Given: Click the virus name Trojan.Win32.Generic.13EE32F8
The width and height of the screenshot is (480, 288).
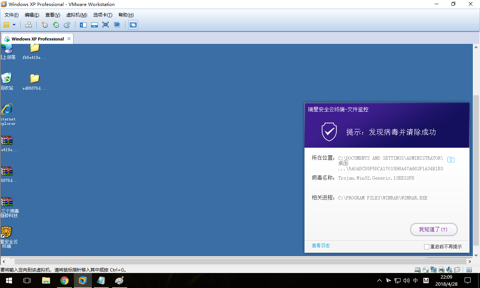Looking at the screenshot, I should click(x=376, y=178).
